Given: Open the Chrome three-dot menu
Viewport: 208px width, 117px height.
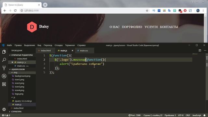Looking at the screenshot, I should click(x=203, y=11).
